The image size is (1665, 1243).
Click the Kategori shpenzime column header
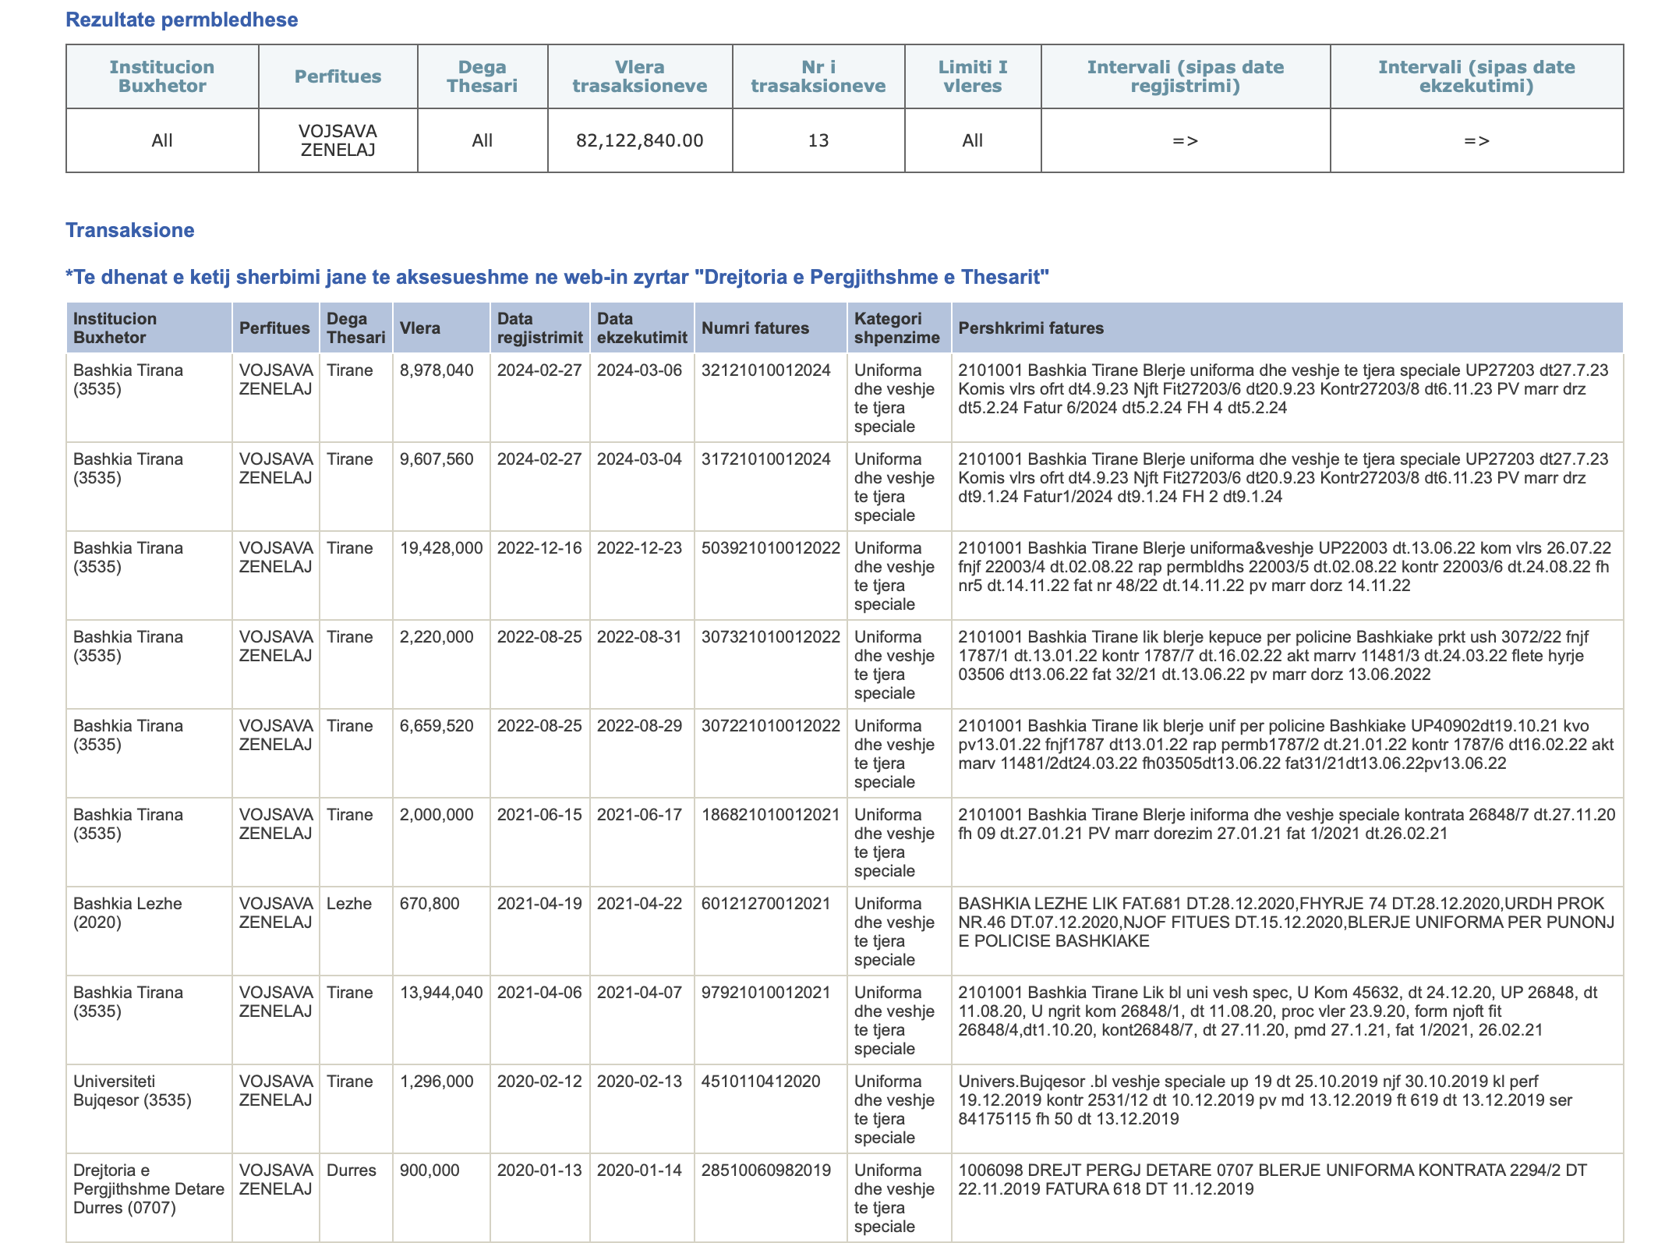[x=896, y=328]
